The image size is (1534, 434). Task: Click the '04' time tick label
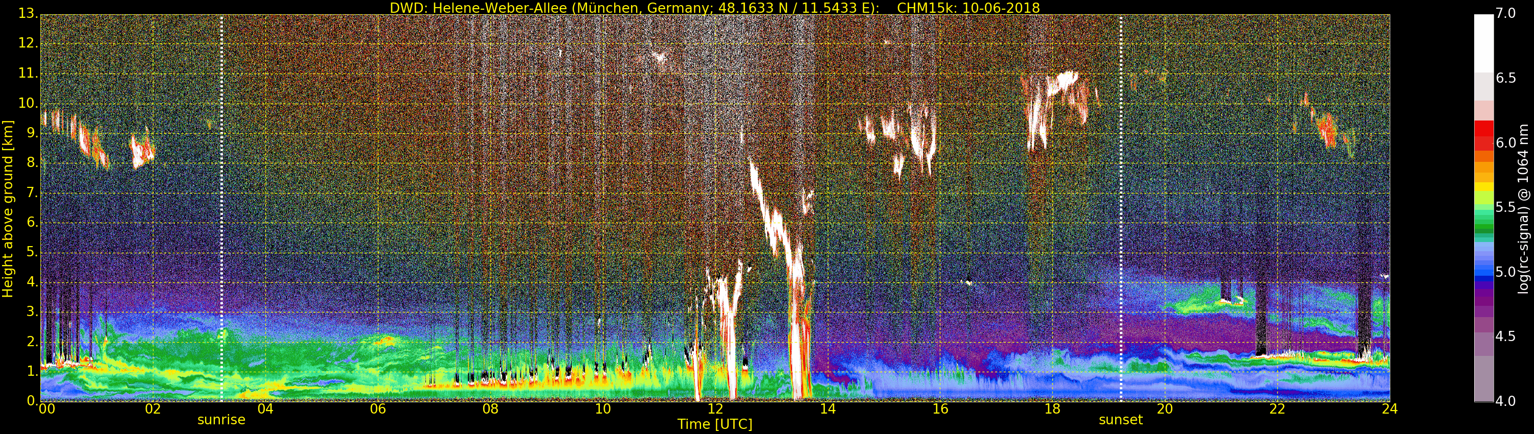click(x=265, y=409)
